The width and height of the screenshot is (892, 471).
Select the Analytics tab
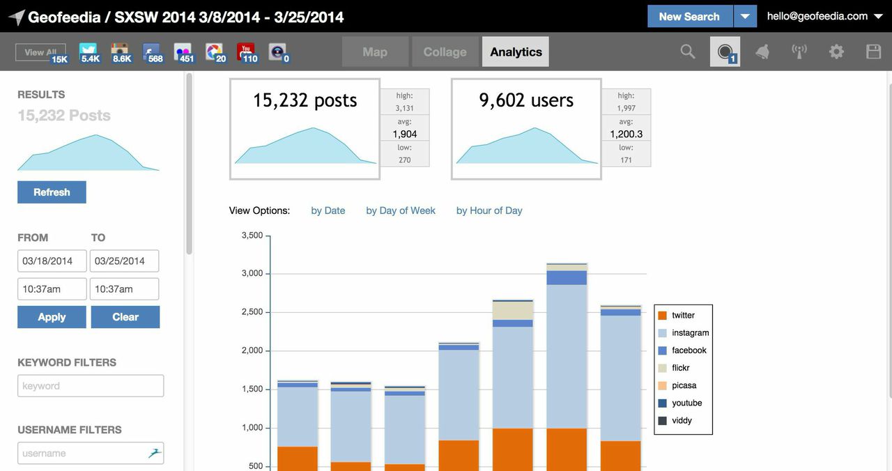(516, 52)
